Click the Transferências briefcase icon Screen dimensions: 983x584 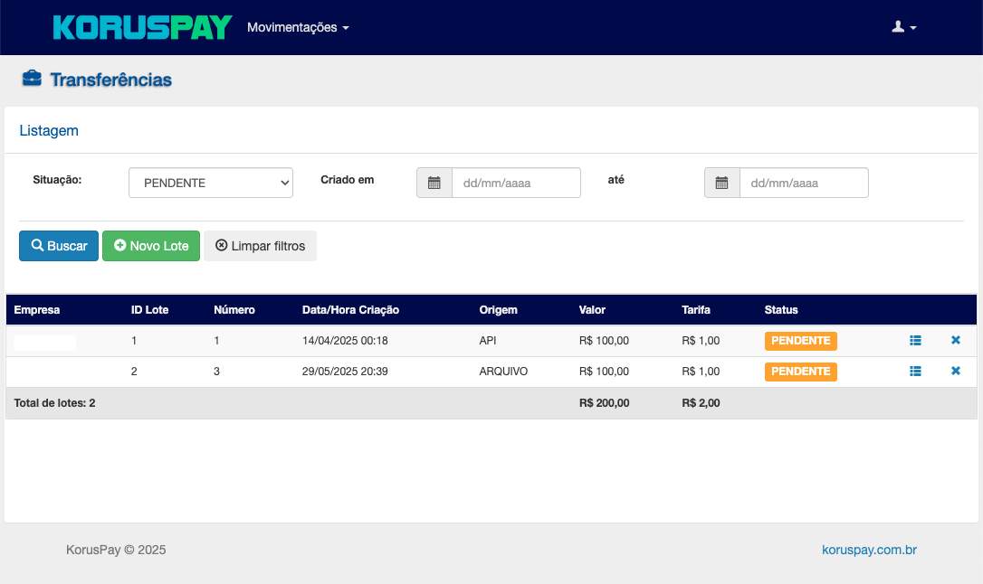click(x=33, y=79)
